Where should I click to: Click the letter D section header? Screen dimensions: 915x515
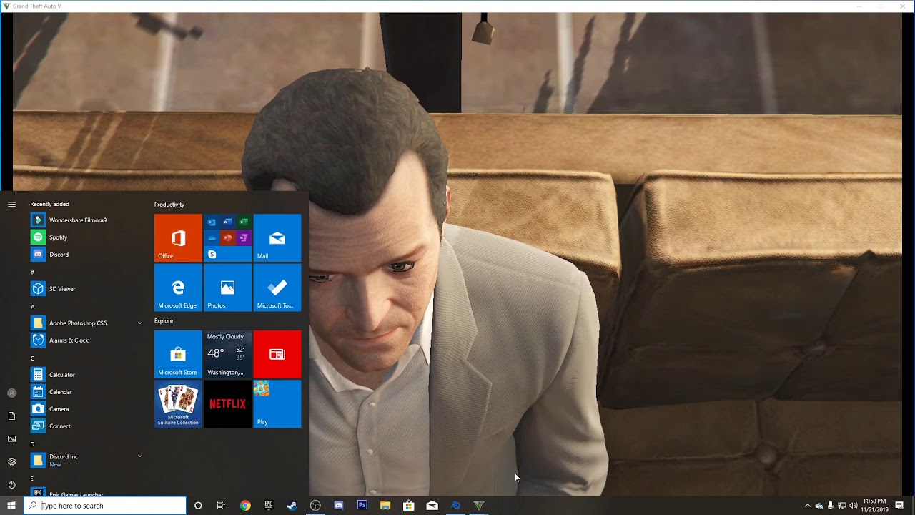coord(32,444)
